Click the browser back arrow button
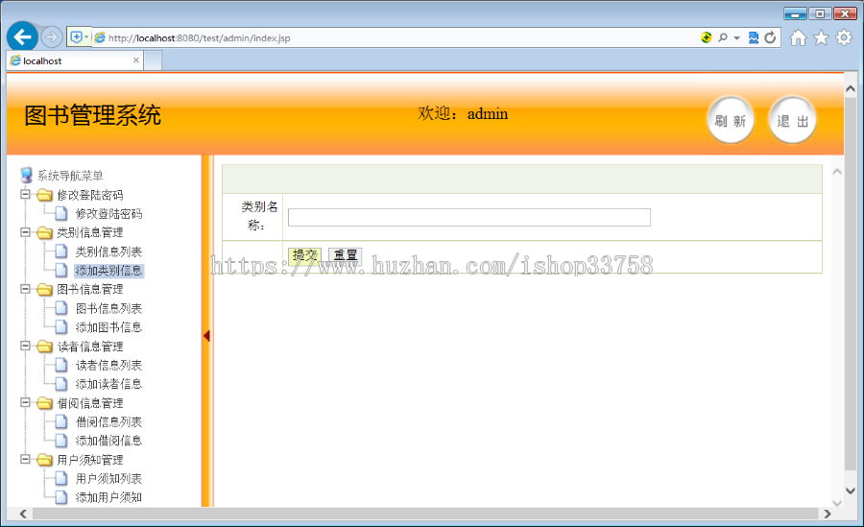 coord(23,37)
